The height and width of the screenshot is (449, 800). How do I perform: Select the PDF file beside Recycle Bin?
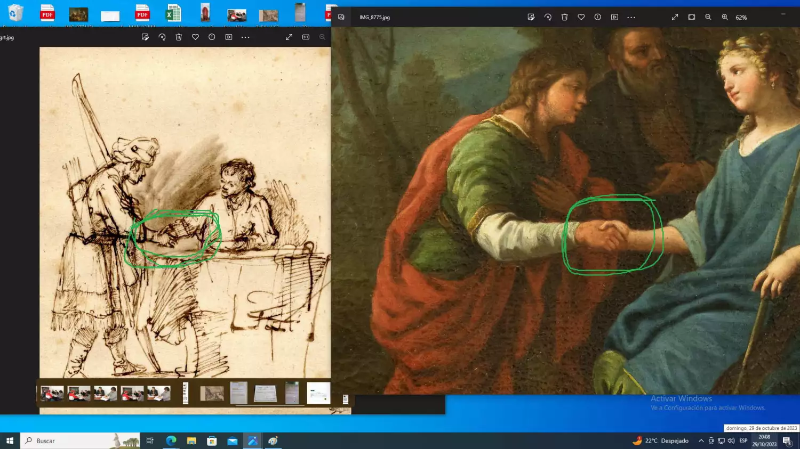coord(47,13)
